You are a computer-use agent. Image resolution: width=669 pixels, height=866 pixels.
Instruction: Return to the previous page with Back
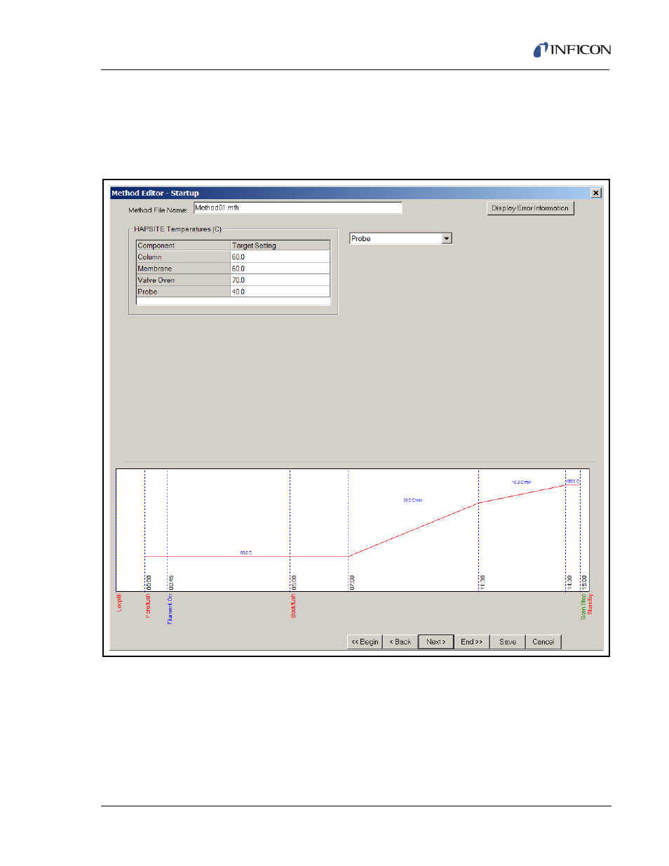[x=400, y=642]
